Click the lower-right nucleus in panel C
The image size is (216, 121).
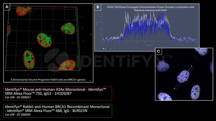[x=195, y=92]
